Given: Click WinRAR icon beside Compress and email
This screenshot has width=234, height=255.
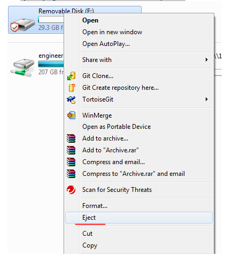Looking at the screenshot, I should pyautogui.click(x=71, y=162).
